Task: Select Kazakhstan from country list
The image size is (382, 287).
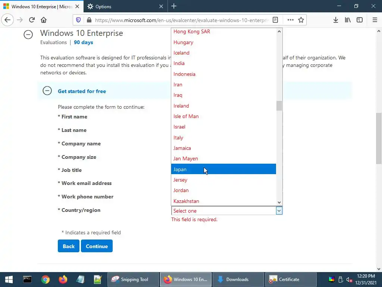Action: (x=223, y=201)
